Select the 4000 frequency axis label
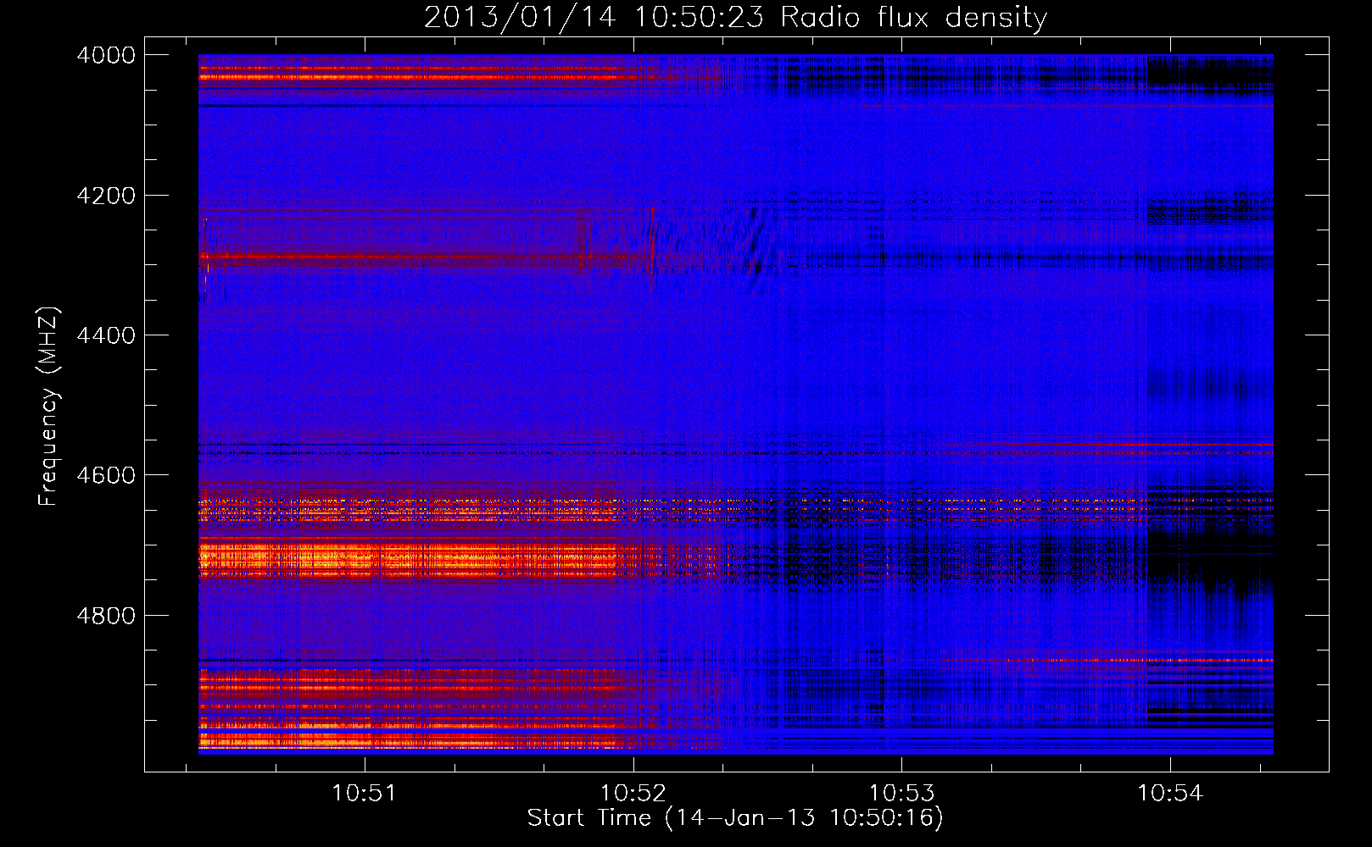1372x847 pixels. coord(106,55)
